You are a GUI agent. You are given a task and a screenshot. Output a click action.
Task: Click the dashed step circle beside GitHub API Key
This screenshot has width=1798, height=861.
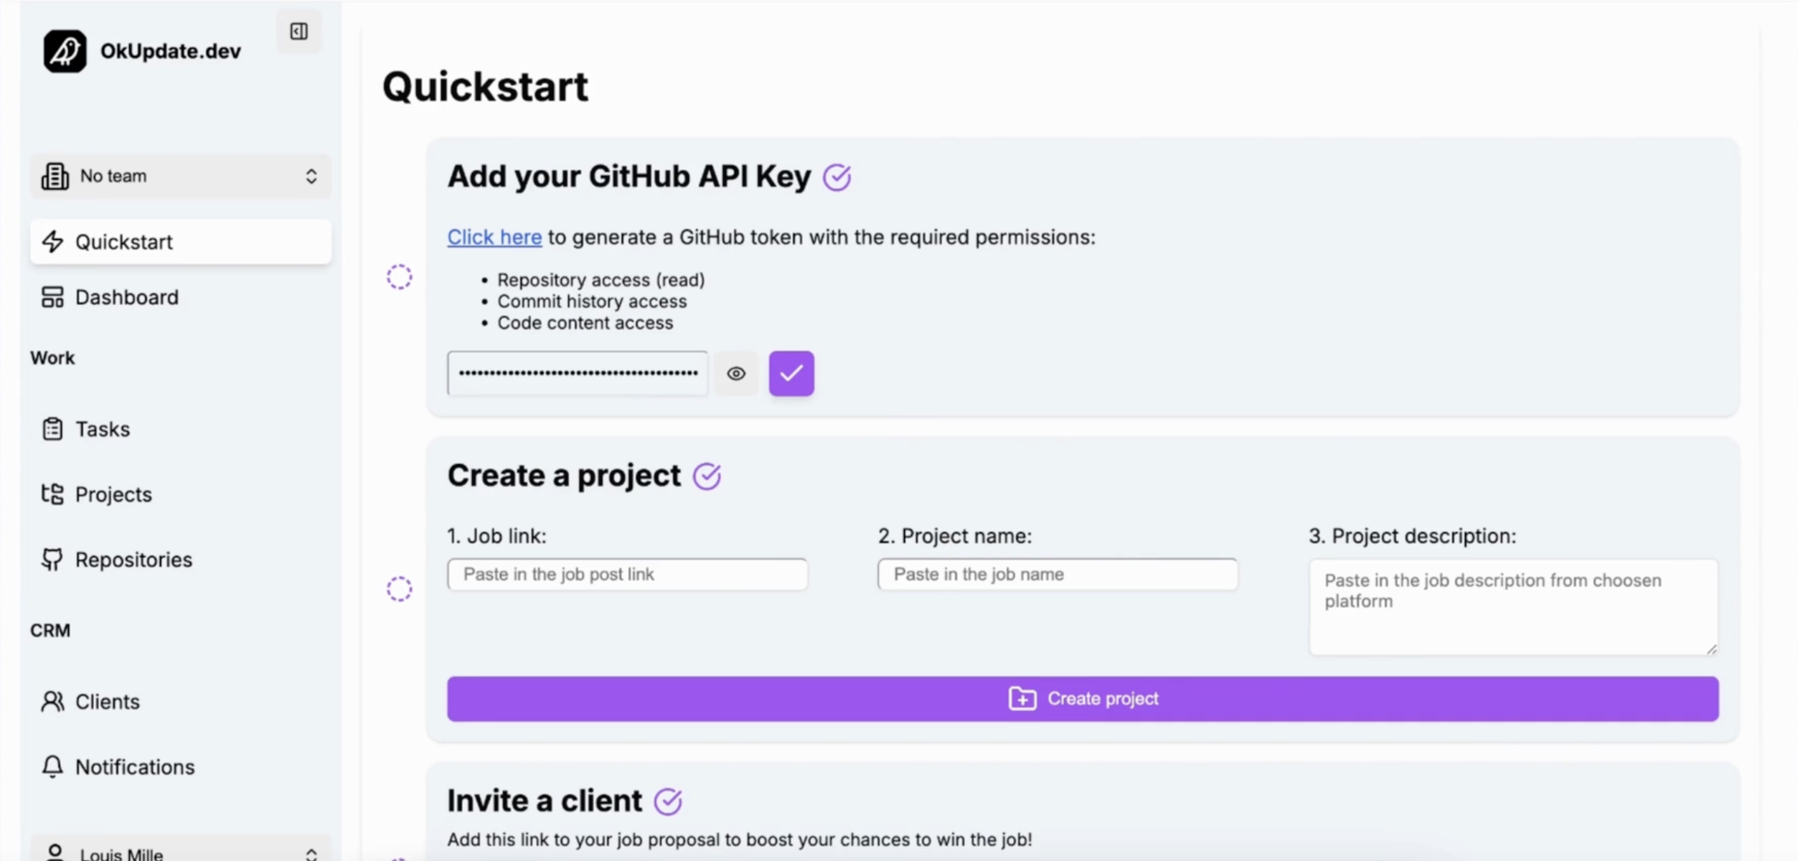pos(400,277)
